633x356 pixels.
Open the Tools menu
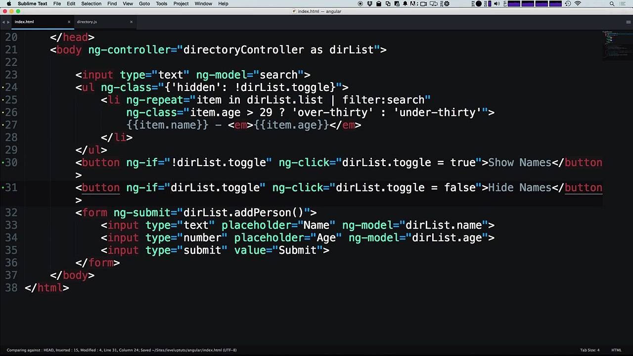pyautogui.click(x=161, y=3)
